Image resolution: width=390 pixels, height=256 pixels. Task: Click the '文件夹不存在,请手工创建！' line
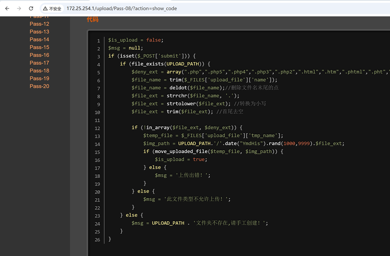pyautogui.click(x=200, y=223)
